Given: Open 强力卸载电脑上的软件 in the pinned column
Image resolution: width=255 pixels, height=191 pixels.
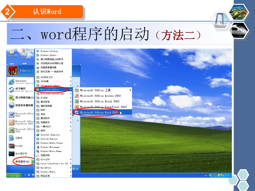Looking at the screenshot, I should (x=21, y=97).
